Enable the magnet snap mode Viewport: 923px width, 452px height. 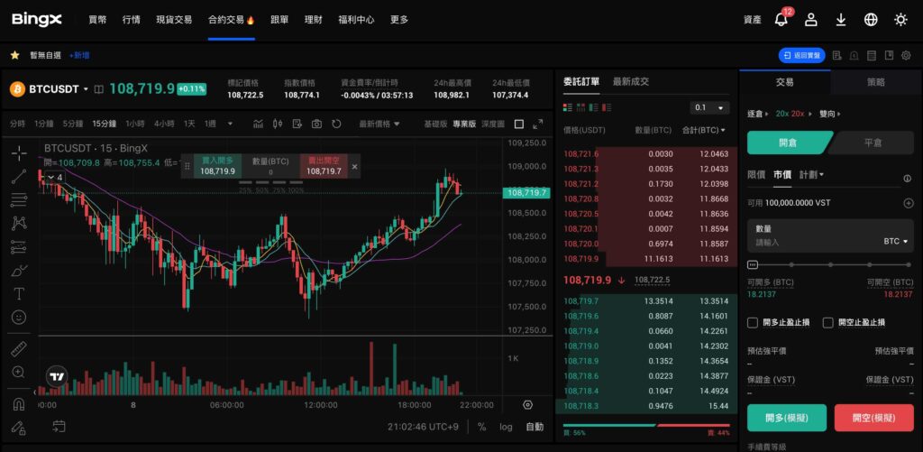(x=19, y=404)
